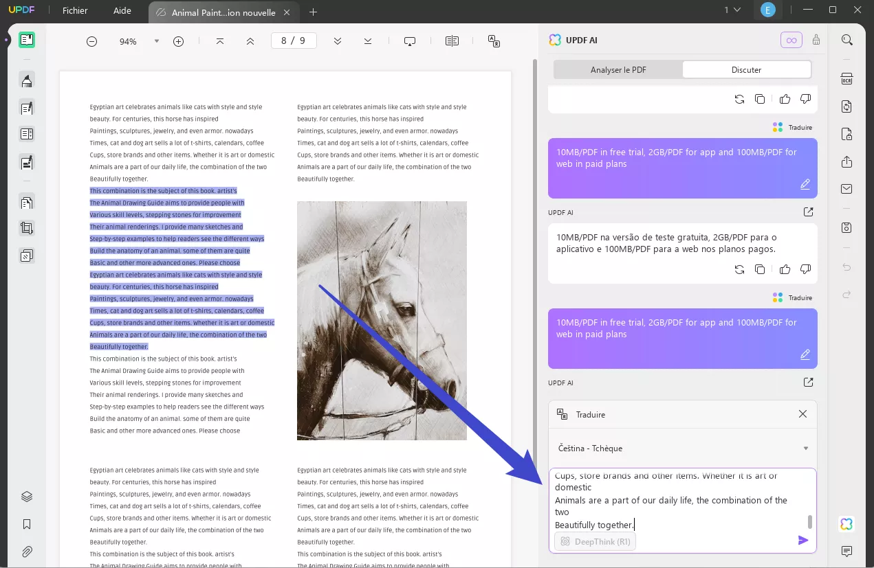874x568 pixels.
Task: Enable DeepThink (R1) mode
Action: [594, 541]
